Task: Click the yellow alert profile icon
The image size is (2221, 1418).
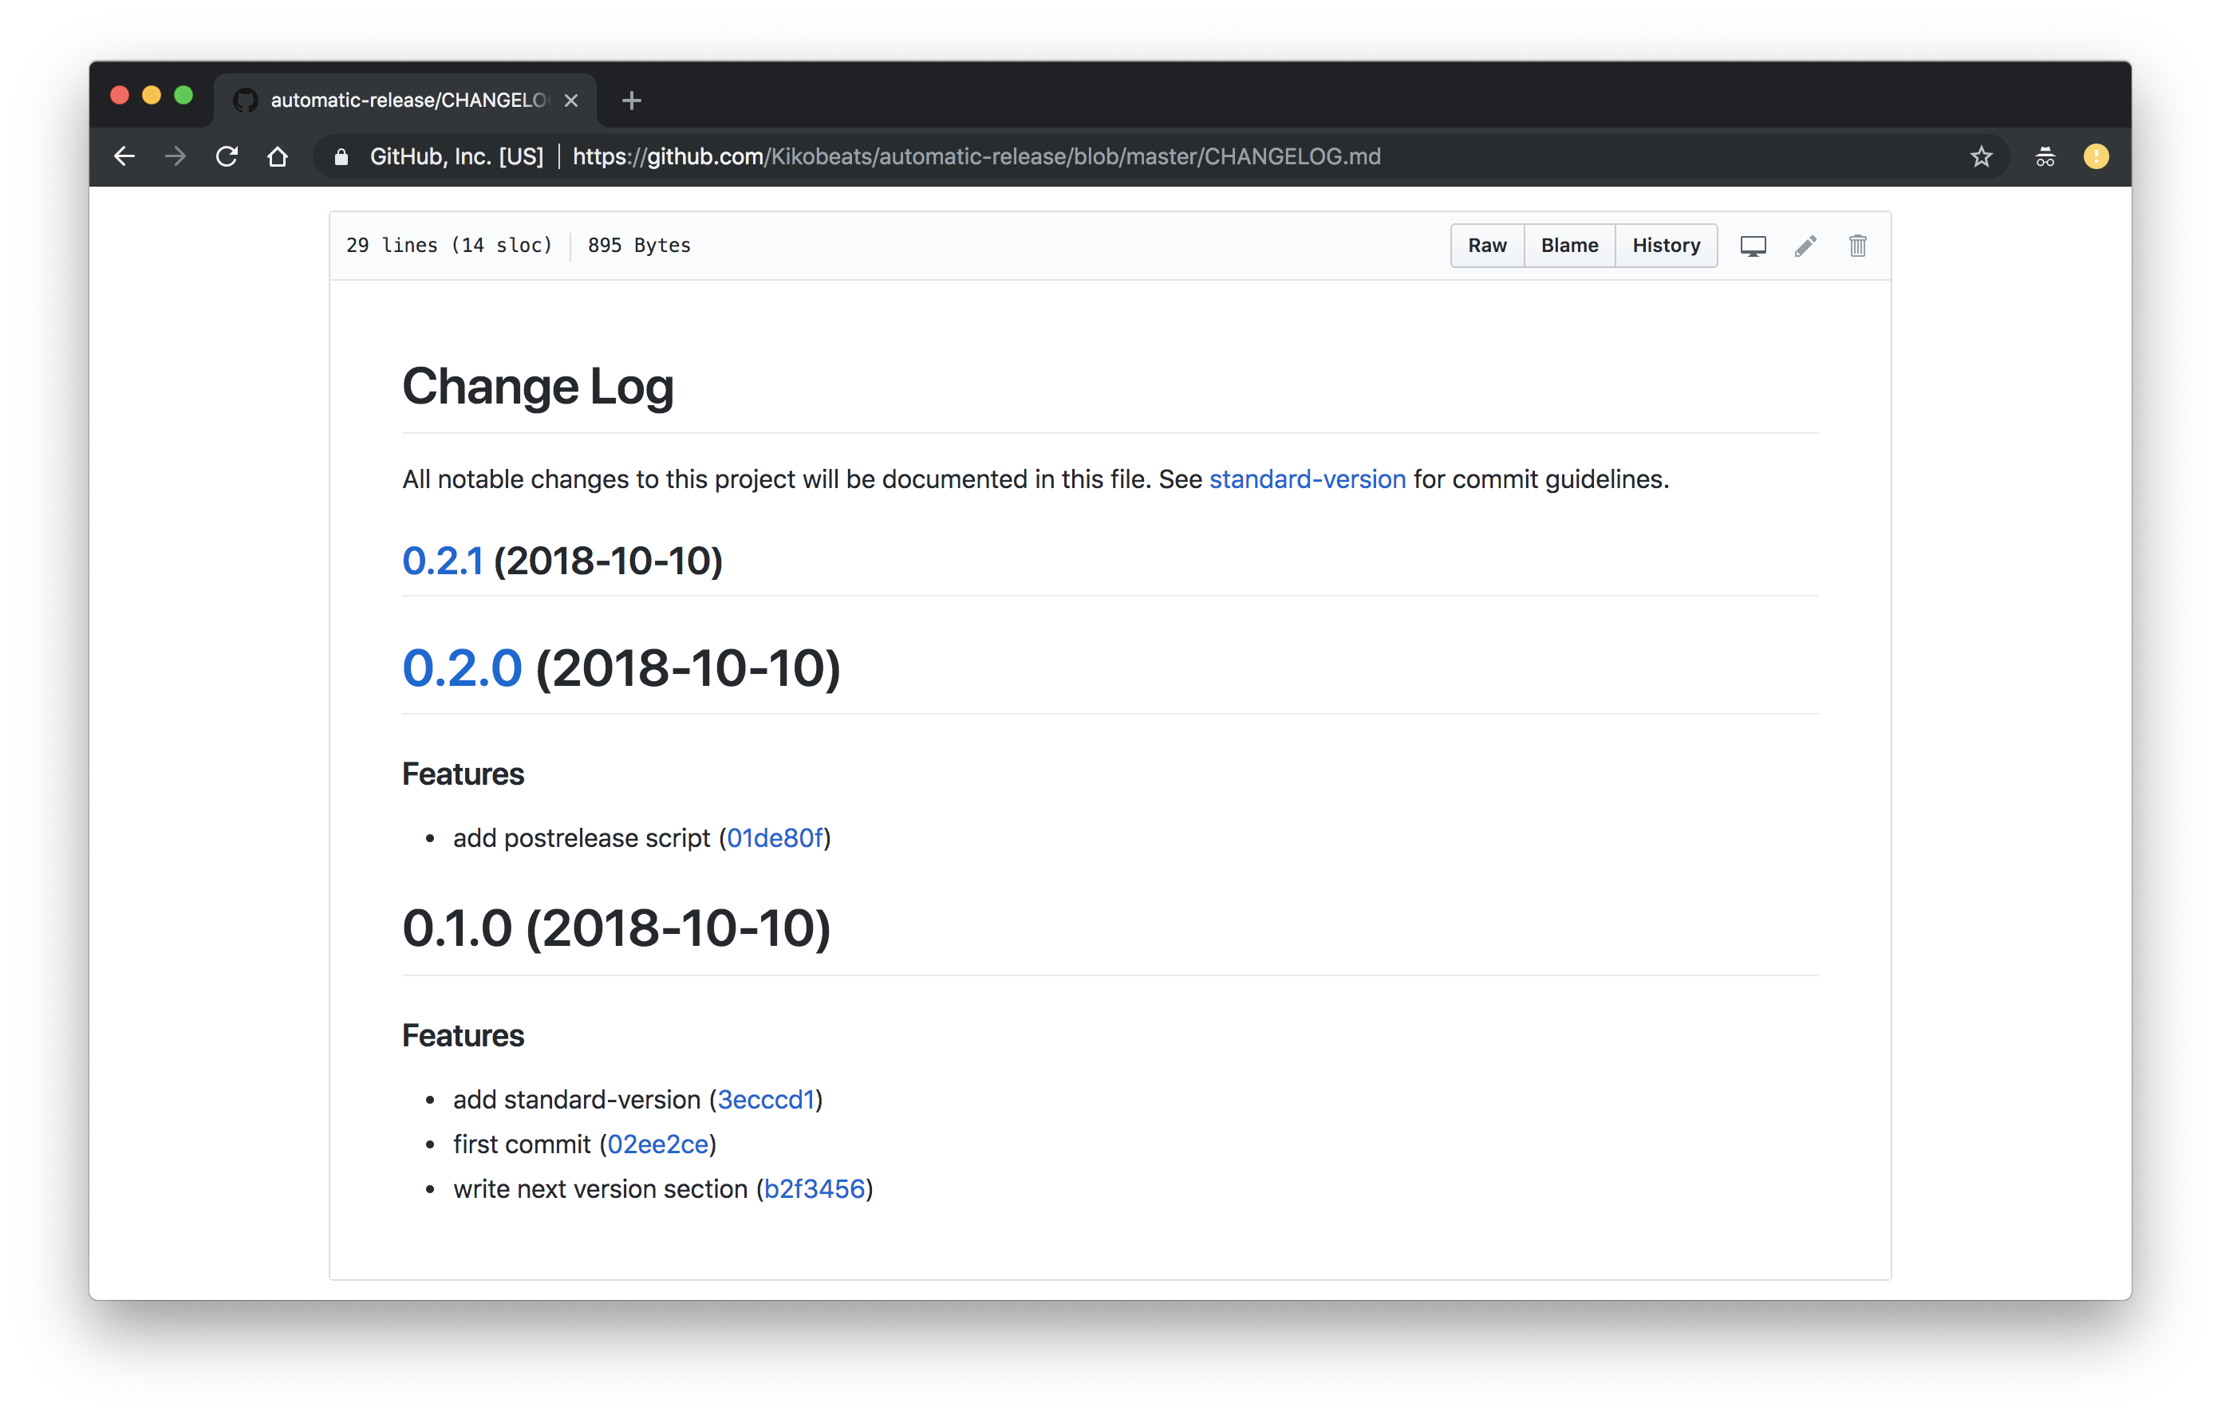Action: (2096, 157)
